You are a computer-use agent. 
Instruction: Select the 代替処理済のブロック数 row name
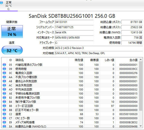(29, 65)
